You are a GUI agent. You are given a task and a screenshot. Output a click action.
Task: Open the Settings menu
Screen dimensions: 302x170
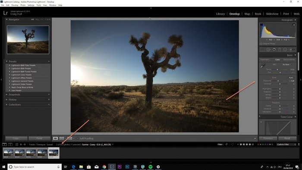[x=31, y=5]
